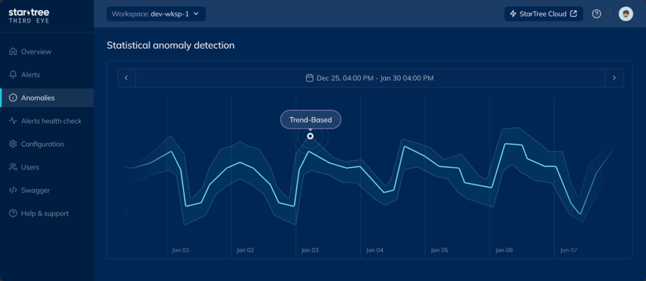Click the Swagger code brackets icon
646x281 pixels.
(13, 190)
